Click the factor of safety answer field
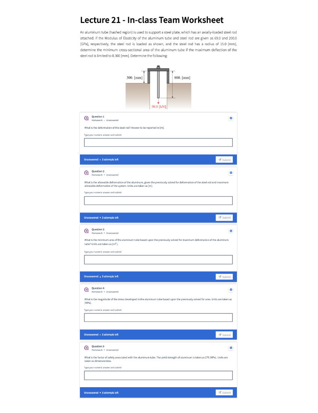The image size is (318, 413). 158,375
